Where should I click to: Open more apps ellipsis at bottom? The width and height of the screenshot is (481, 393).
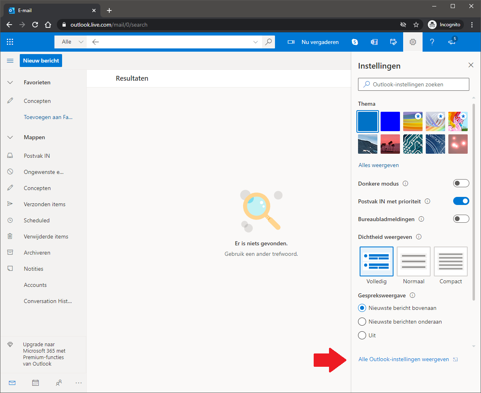point(79,383)
